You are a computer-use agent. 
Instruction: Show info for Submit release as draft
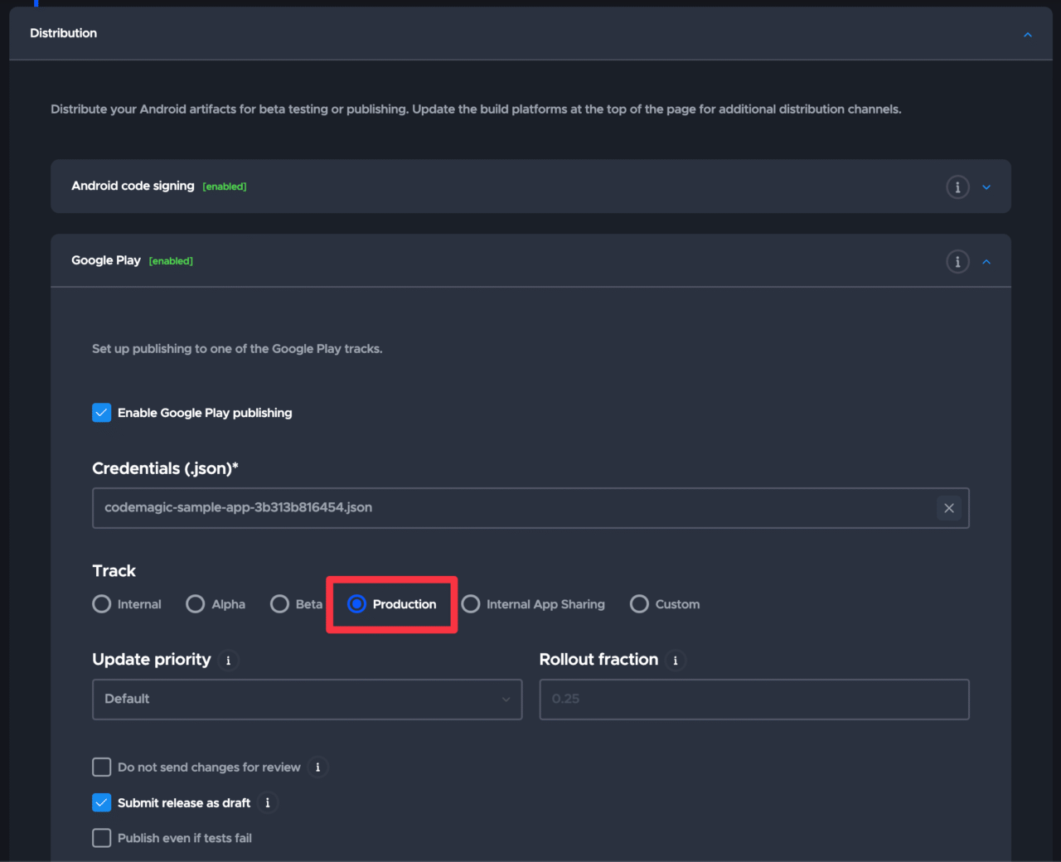[x=267, y=803]
